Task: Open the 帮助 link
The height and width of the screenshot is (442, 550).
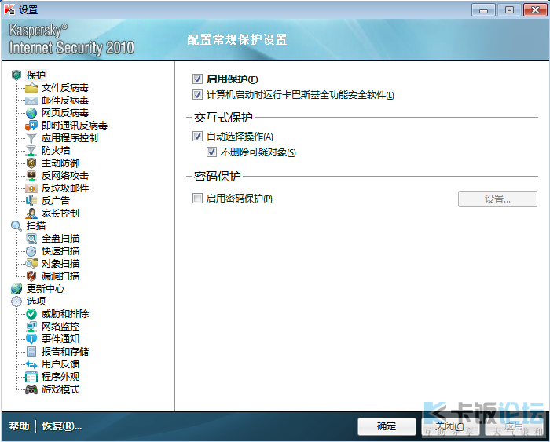Action: pos(19,426)
